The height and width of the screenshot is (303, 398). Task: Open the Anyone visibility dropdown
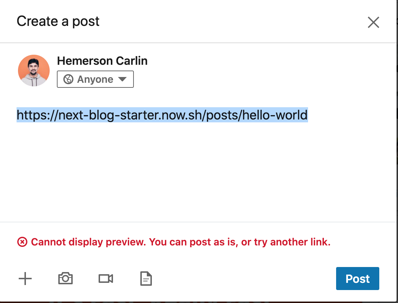[95, 79]
